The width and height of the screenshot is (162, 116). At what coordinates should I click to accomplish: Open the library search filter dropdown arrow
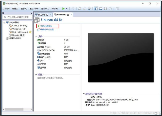click(31, 17)
